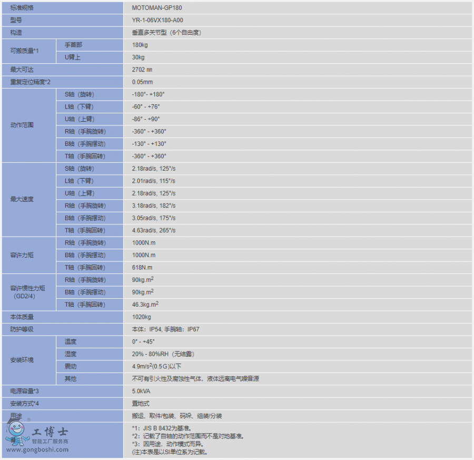Click footnote *1: JIS B 8432为基准
The width and height of the screenshot is (474, 460).
click(x=162, y=428)
